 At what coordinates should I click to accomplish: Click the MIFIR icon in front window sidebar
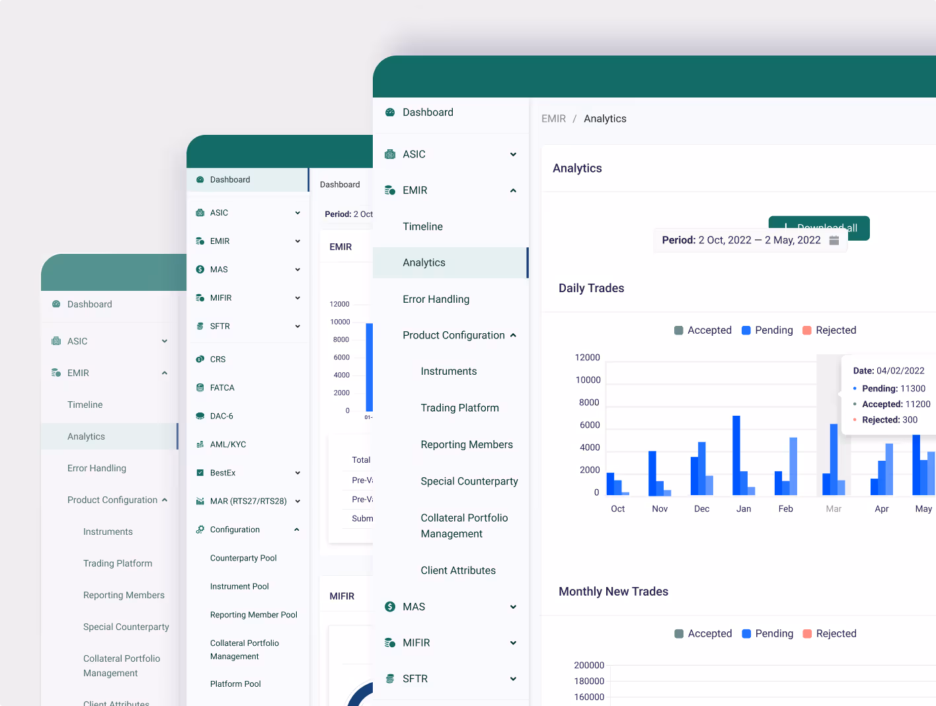pyautogui.click(x=390, y=643)
